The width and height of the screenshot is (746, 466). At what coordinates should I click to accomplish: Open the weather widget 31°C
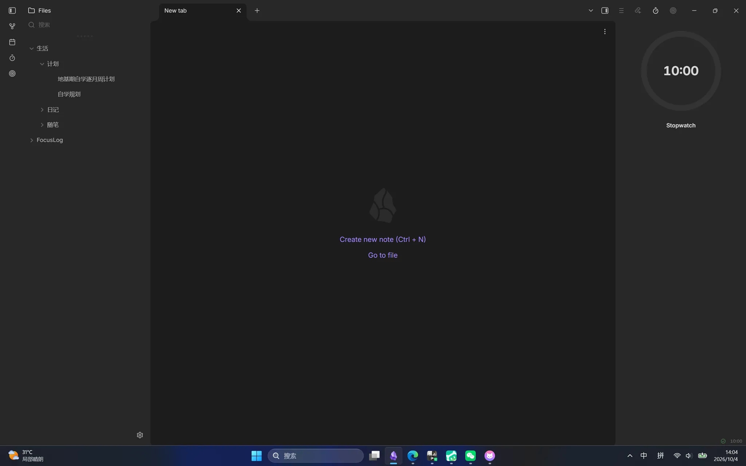[x=25, y=455]
